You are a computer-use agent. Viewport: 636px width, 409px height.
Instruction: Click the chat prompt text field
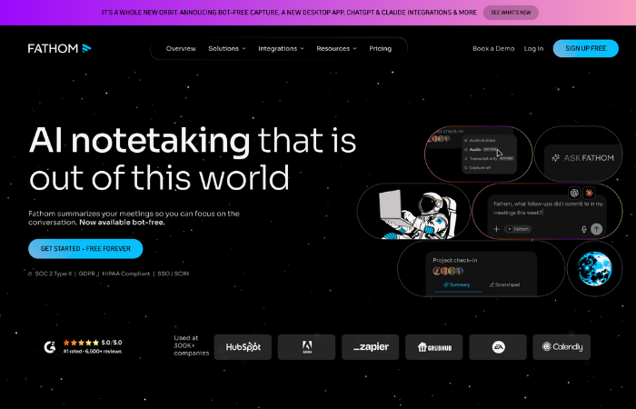click(x=548, y=208)
